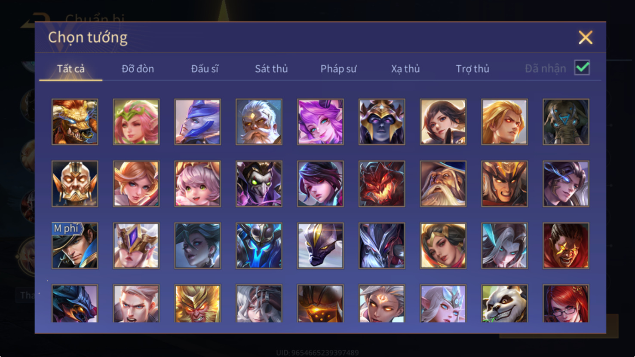Choose the golden monkey king hero
Image resolution: width=635 pixels, height=357 pixels.
(198, 303)
